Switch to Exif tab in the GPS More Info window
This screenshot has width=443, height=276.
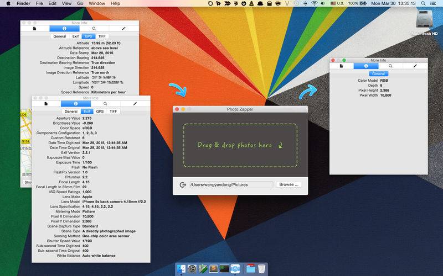coord(75,36)
